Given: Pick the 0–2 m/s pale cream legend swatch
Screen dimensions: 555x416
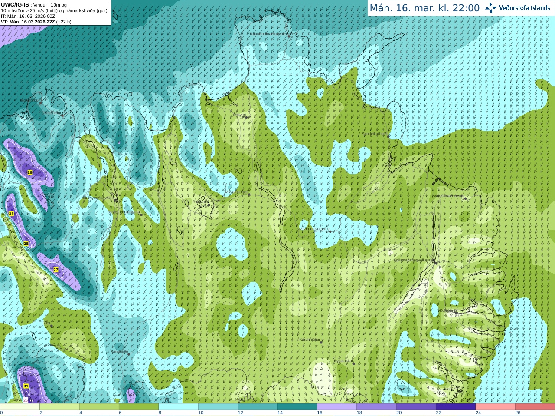Looking at the screenshot, I should (x=20, y=406).
